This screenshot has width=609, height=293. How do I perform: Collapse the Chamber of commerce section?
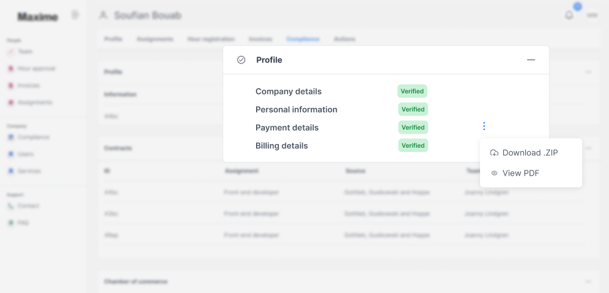pos(588,281)
